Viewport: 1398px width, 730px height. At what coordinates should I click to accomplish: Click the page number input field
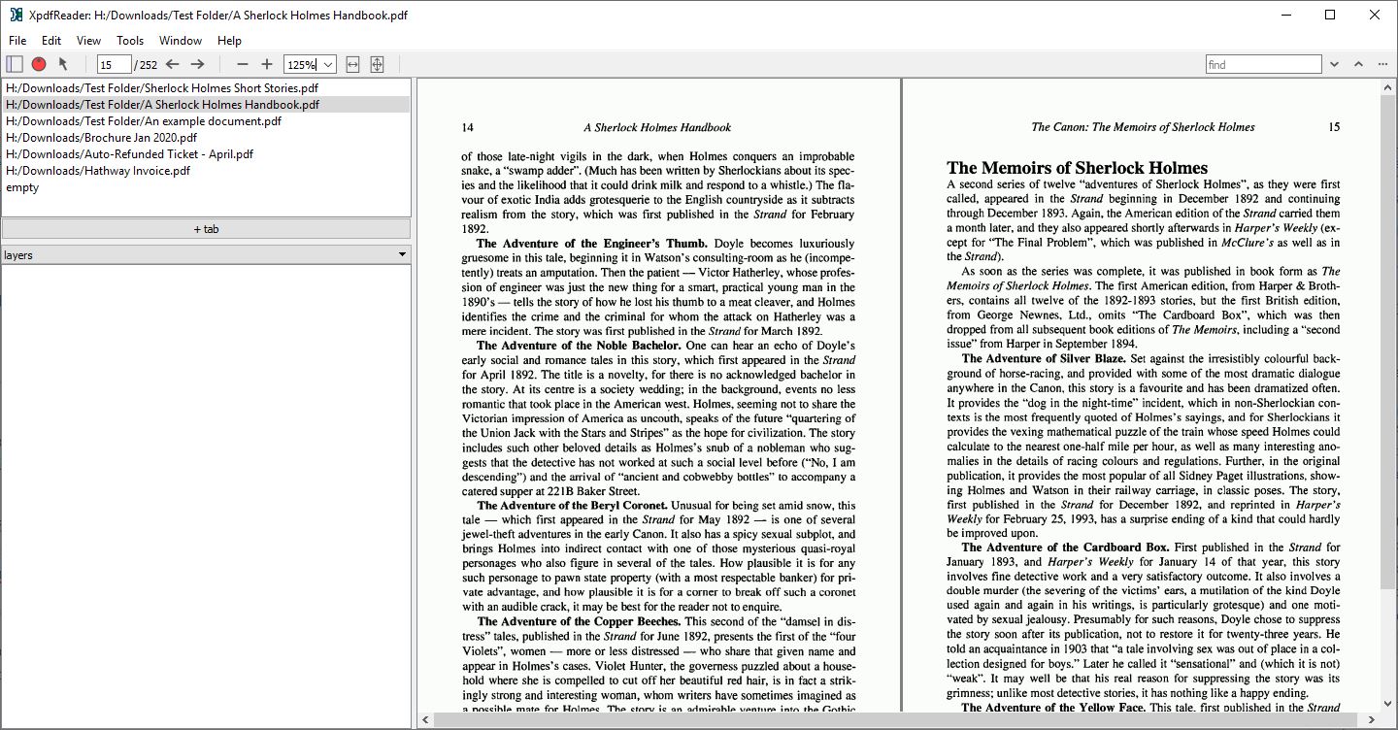[114, 64]
